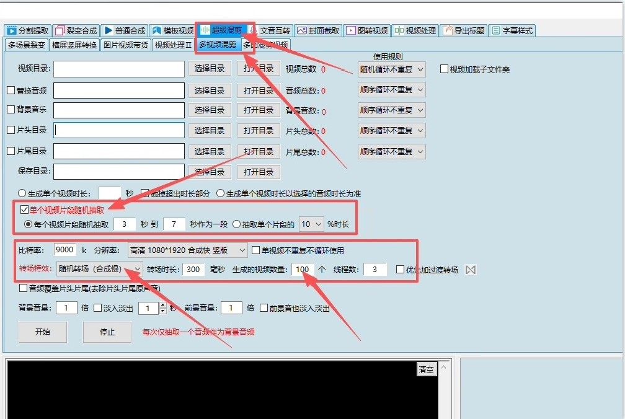Switch to 横屏竖屏转换 sub-tab
625x419 pixels.
point(74,45)
